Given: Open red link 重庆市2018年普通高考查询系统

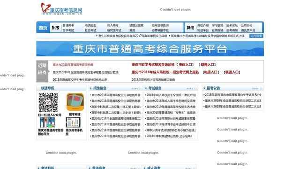Looking at the screenshot, I should [x=73, y=65].
